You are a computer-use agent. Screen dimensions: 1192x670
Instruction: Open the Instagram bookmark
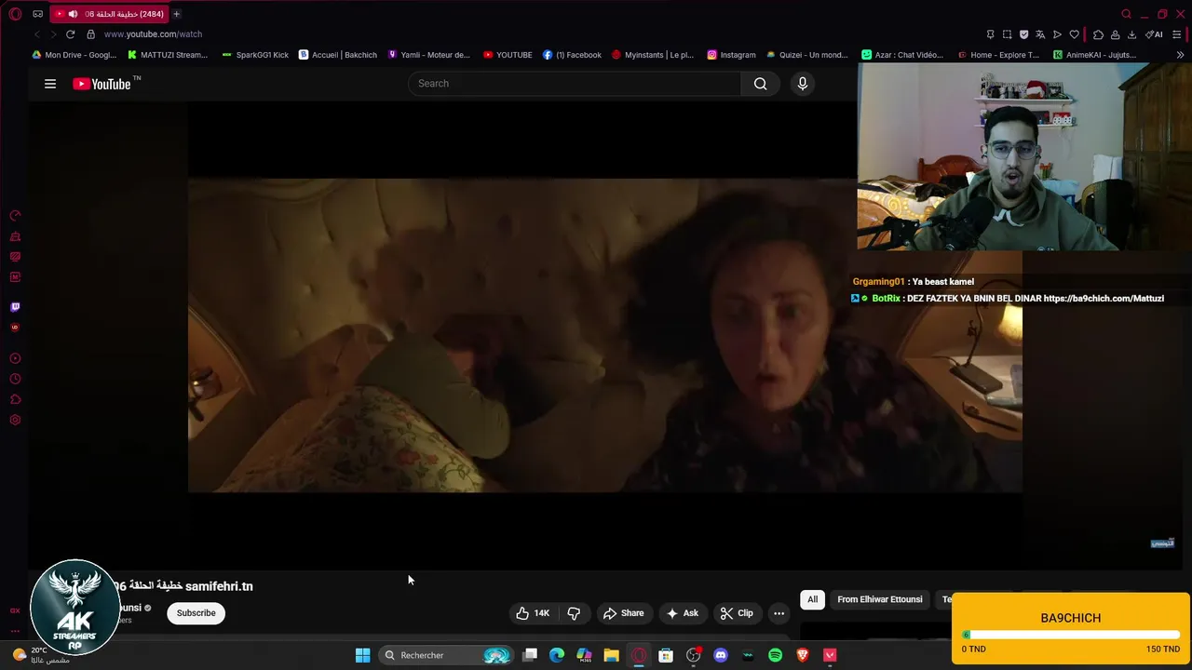coord(731,55)
